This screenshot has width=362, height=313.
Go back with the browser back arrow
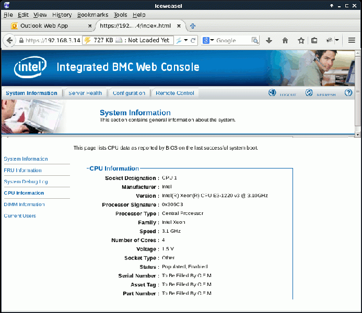(x=9, y=41)
